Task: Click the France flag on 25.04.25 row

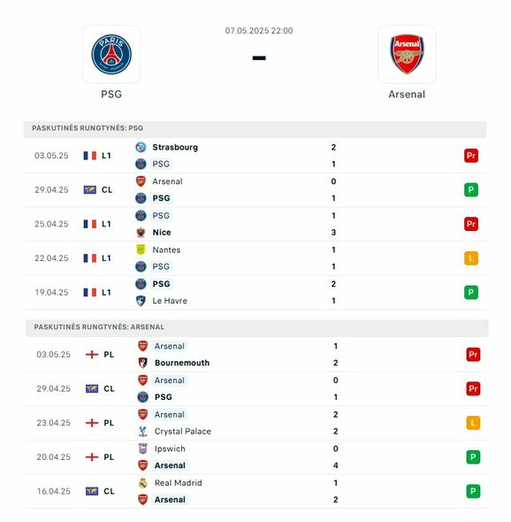Action: [90, 224]
